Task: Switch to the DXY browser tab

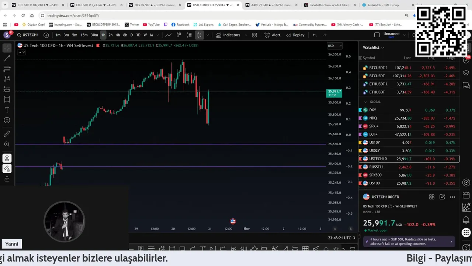Action: coord(154,5)
